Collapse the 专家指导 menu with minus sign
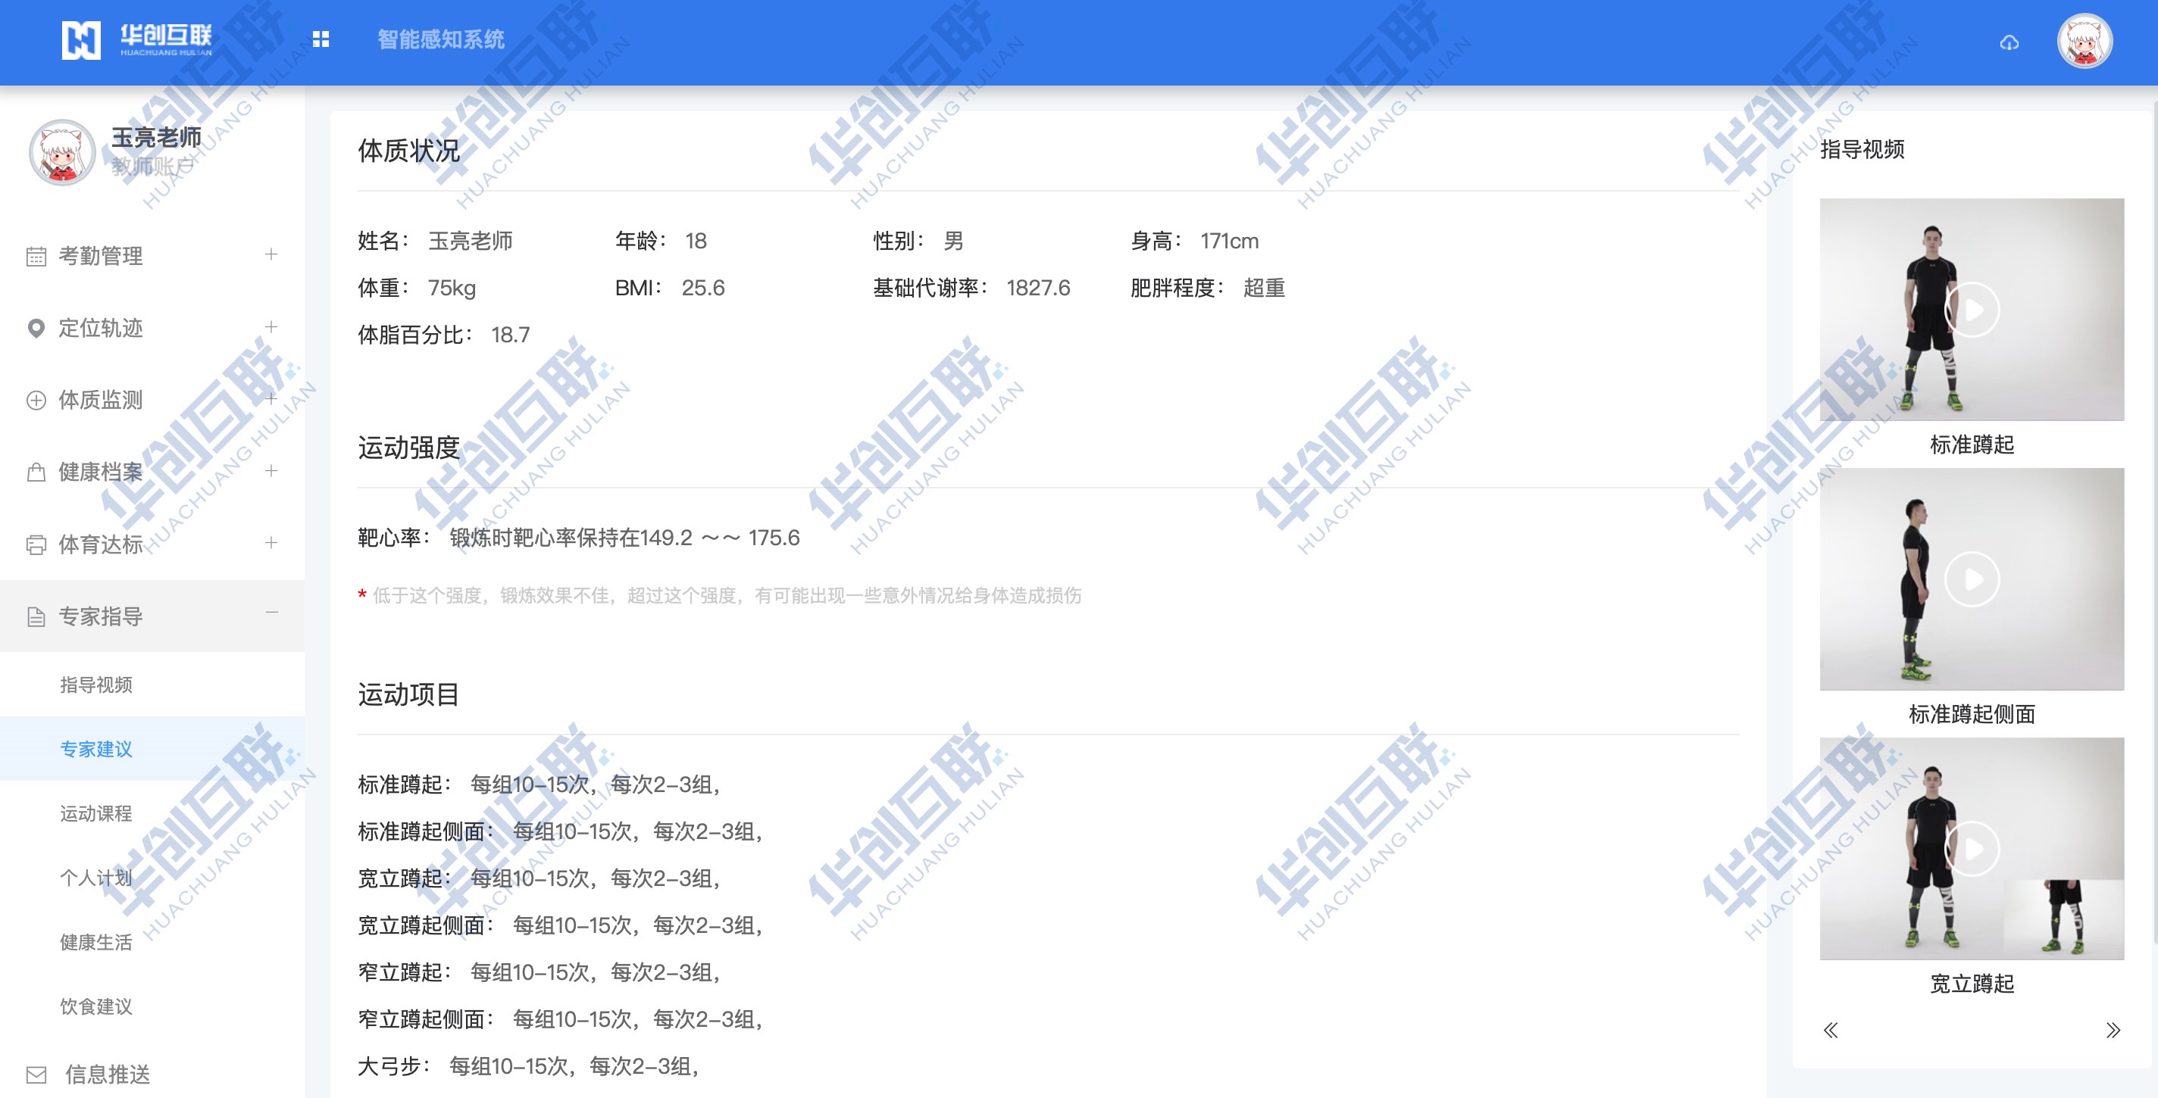 [271, 613]
